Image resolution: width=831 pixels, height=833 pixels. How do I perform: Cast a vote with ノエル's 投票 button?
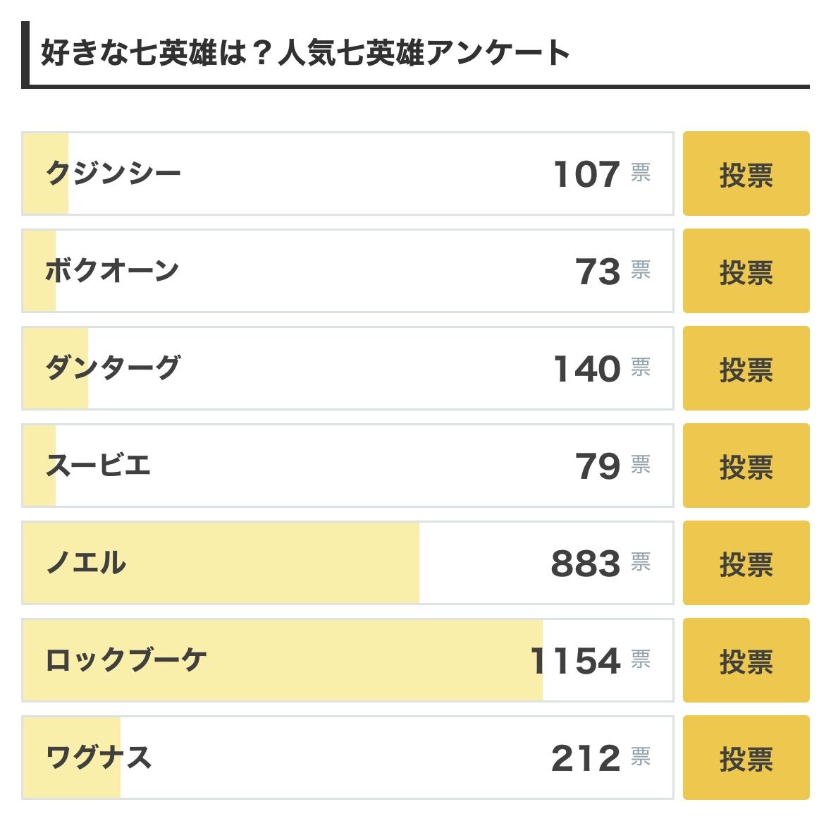746,563
